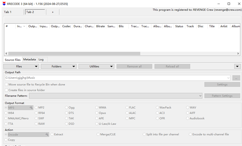
Task: Browse output path with the ellipsis button
Action: 236,78
